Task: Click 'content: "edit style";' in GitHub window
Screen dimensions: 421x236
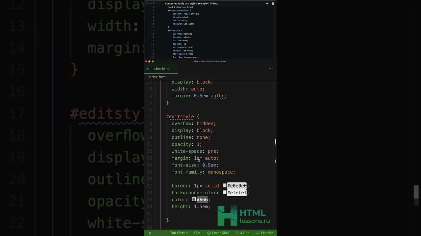Action: coord(186,14)
